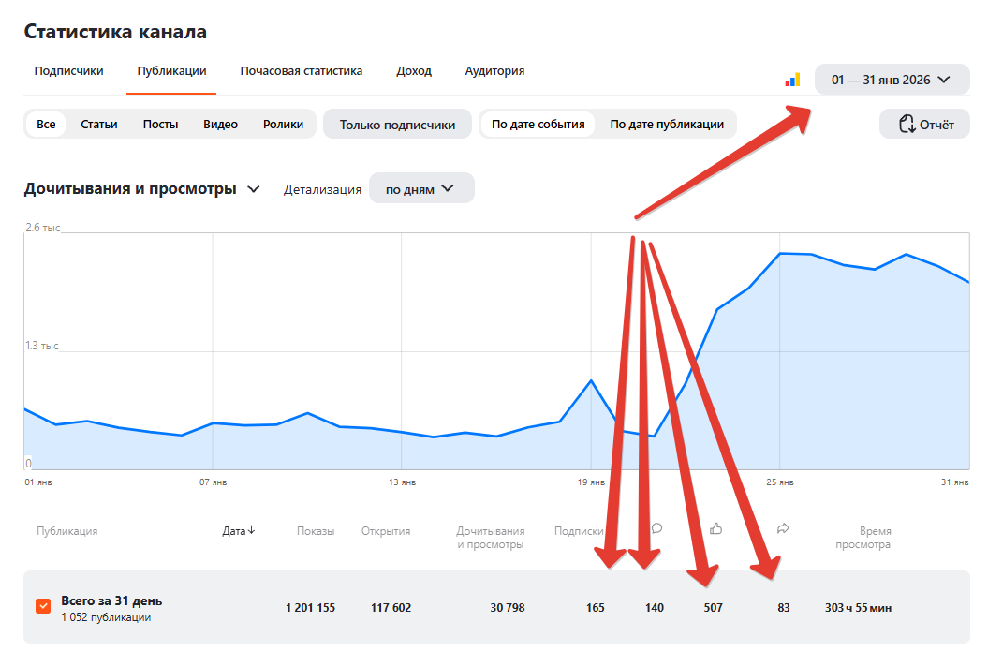Click the sort arrow next to Дата
This screenshot has width=988, height=652.
pos(251,530)
